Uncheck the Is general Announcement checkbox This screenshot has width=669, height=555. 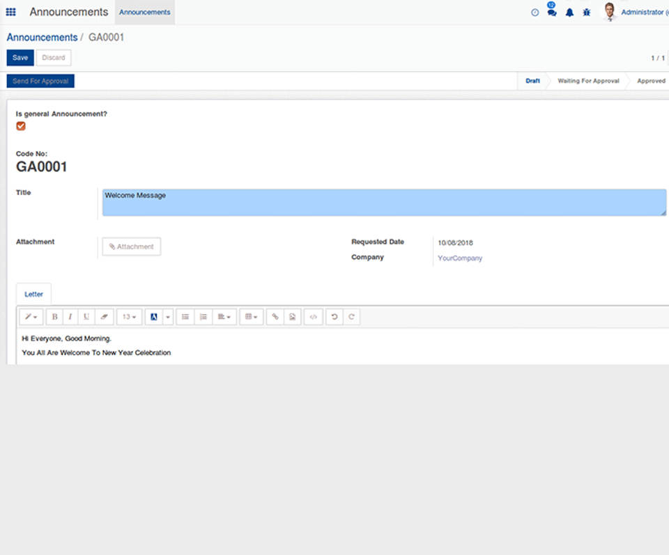21,126
